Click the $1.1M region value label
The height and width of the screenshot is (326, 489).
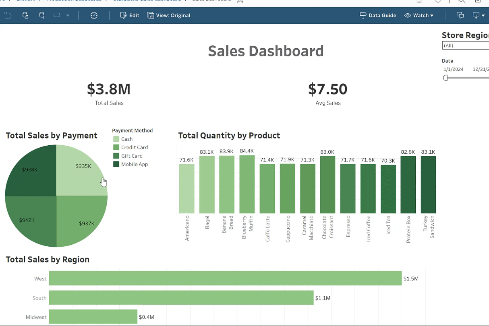point(323,298)
